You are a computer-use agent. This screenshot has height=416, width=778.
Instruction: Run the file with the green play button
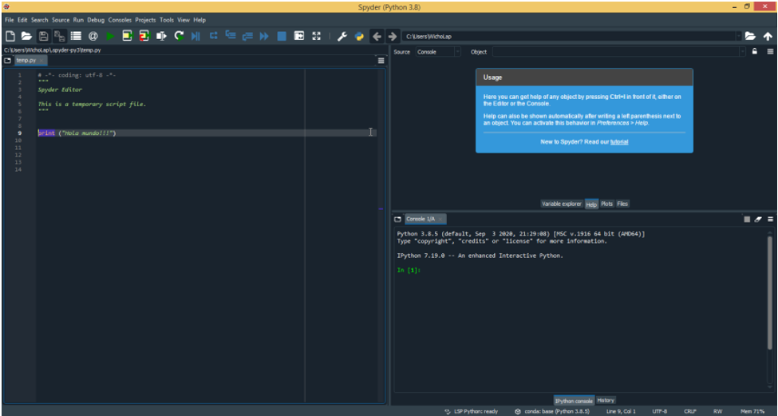click(x=110, y=36)
